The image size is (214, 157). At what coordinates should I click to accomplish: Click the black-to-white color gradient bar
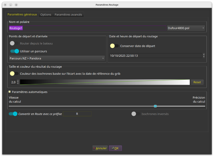[105, 82]
